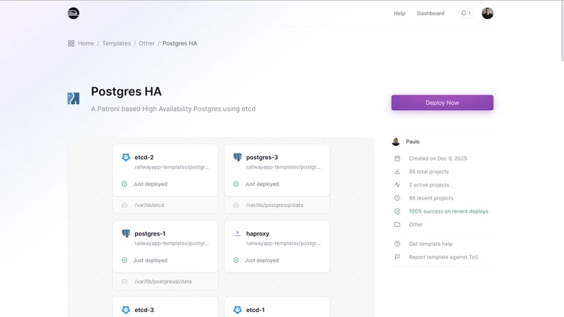Viewport: 564px width, 317px height.
Task: Click Get template help link
Action: tap(430, 244)
